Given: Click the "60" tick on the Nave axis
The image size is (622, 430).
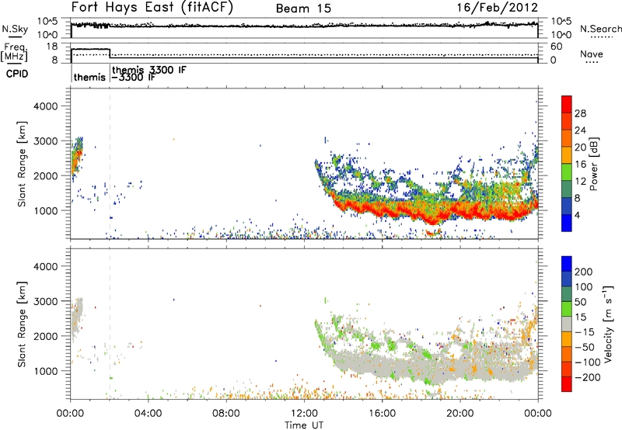Looking at the screenshot, I should click(x=556, y=47).
